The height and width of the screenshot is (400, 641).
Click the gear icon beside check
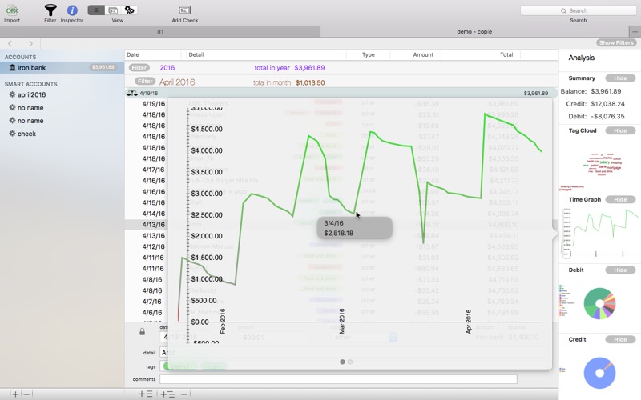[x=12, y=134]
